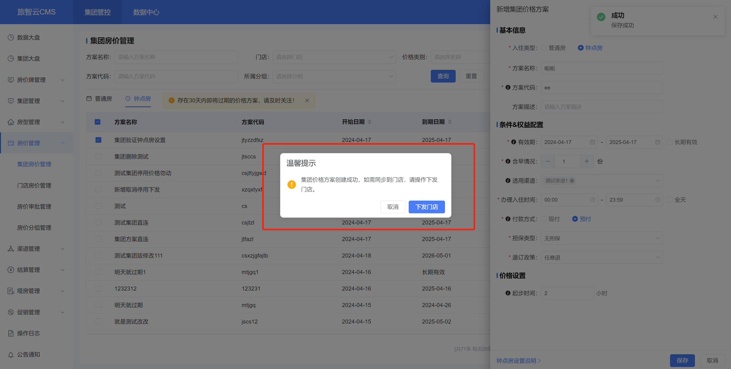Click the info icon beside 起步时间

508,293
